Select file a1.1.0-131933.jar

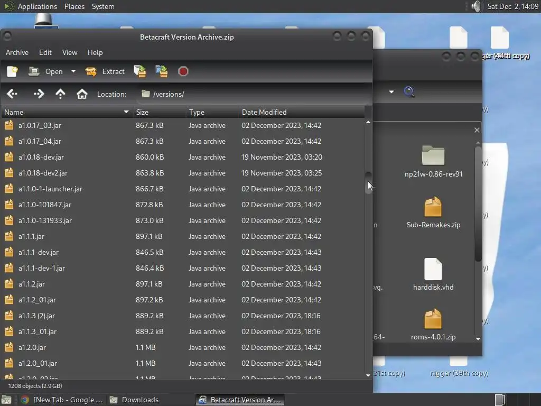(x=183, y=220)
